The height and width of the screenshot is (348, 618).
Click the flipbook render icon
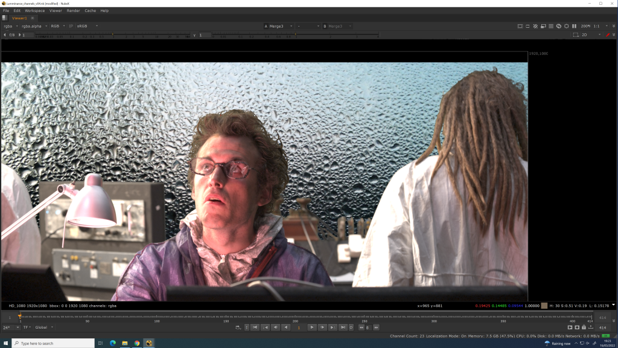570,327
